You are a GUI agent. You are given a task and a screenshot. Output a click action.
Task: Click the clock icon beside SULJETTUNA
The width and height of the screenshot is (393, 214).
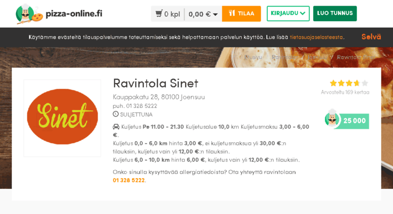pyautogui.click(x=115, y=114)
